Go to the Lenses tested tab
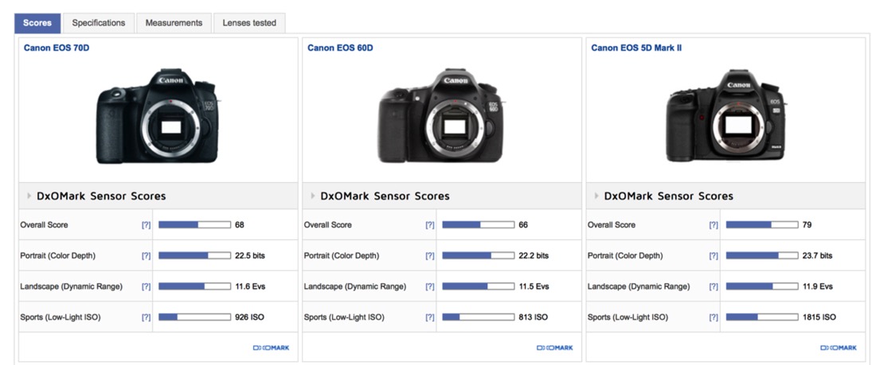 pos(249,23)
